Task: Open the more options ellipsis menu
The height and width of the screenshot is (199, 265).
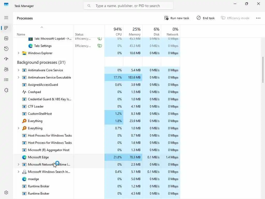Action: click(x=258, y=18)
